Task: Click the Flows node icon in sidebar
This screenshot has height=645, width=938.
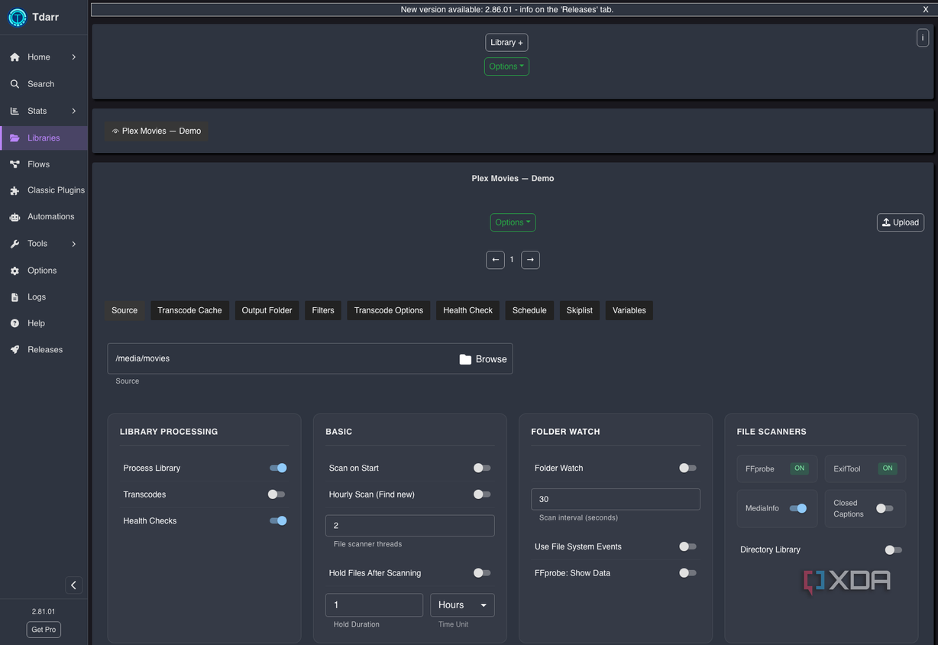Action: point(15,164)
